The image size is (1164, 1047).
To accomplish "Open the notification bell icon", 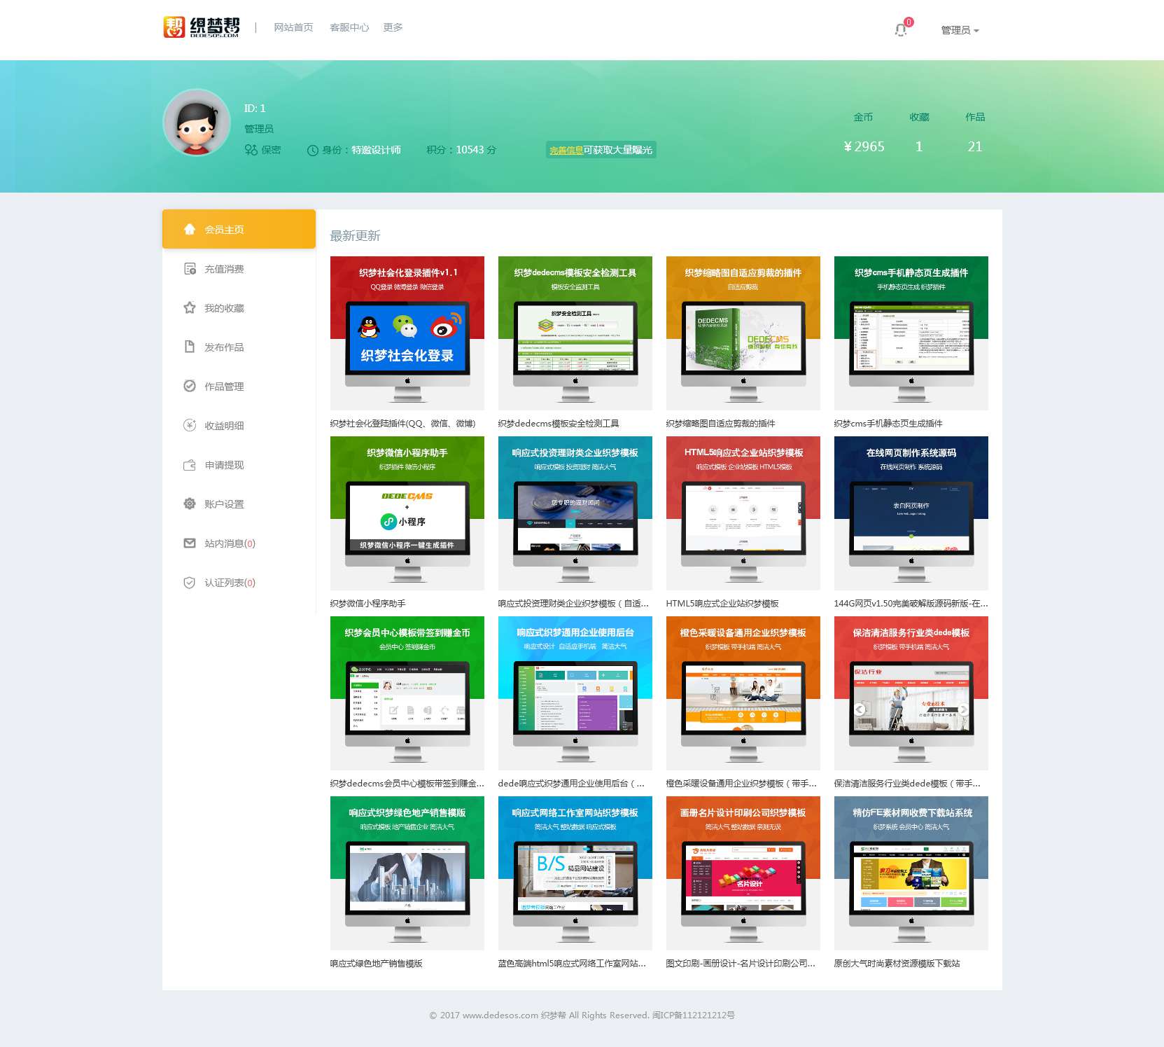I will (x=901, y=29).
